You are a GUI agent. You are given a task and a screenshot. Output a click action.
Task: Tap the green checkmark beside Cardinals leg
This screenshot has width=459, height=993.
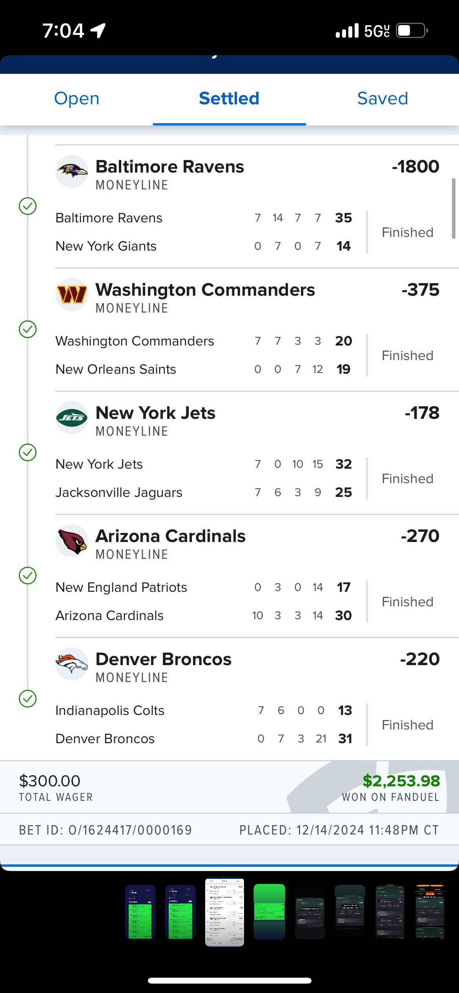(28, 576)
